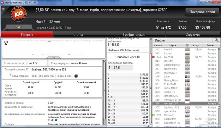Click the flag of julou
The image size is (221, 128).
(x=187, y=76)
